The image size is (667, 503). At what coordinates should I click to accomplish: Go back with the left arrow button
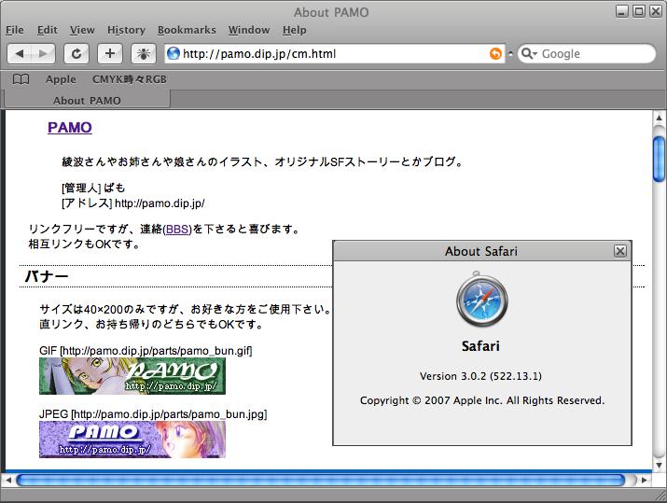[20, 53]
